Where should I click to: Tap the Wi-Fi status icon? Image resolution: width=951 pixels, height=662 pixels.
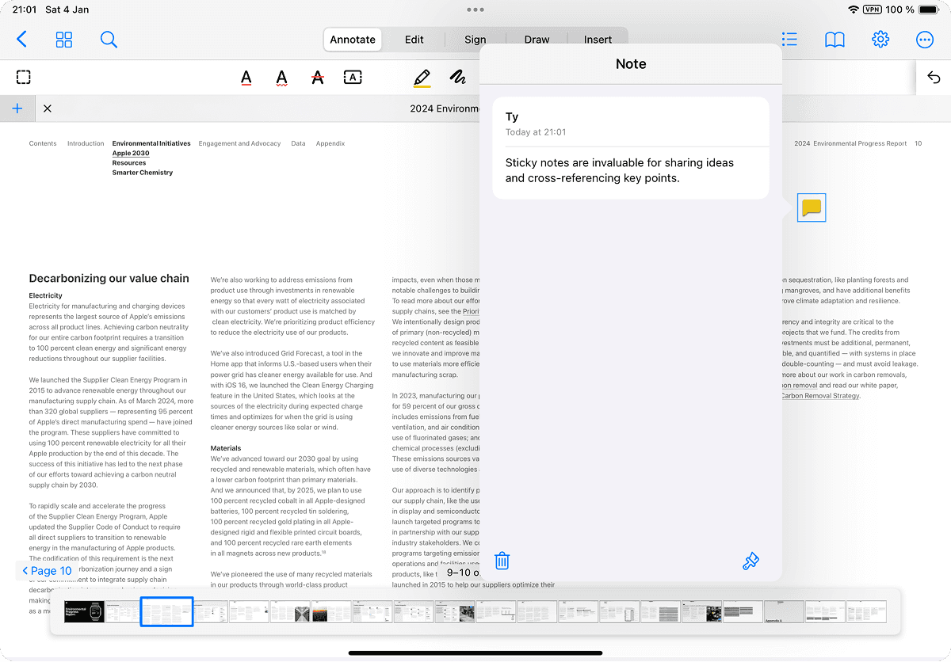pos(853,10)
